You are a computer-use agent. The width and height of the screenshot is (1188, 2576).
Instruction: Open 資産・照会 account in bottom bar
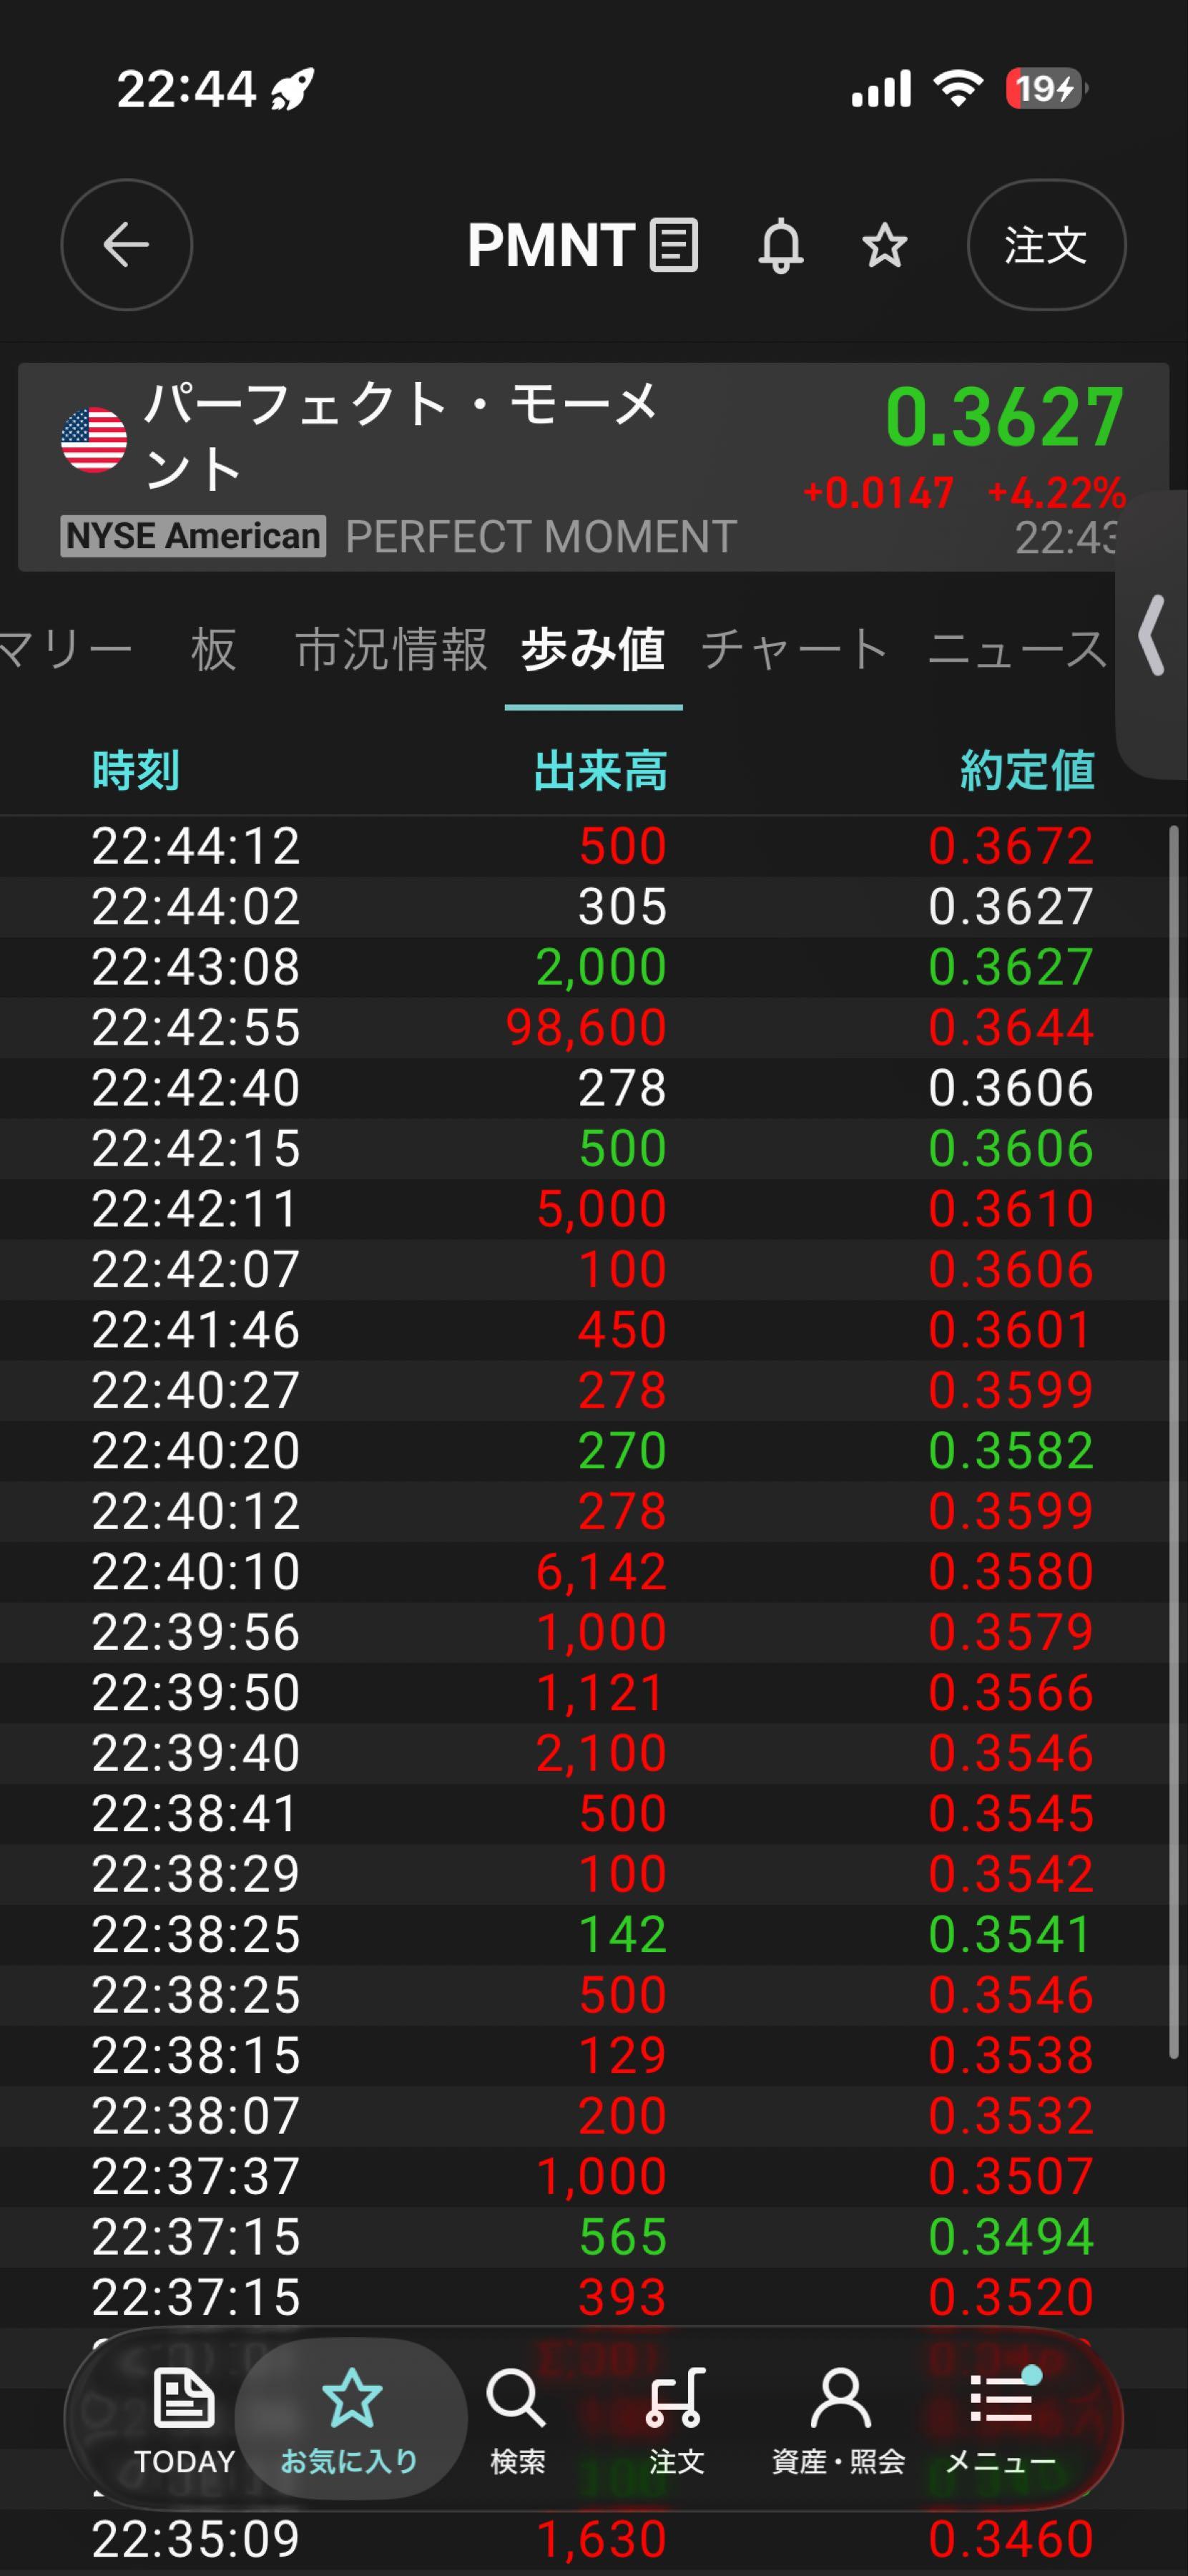coord(839,2420)
